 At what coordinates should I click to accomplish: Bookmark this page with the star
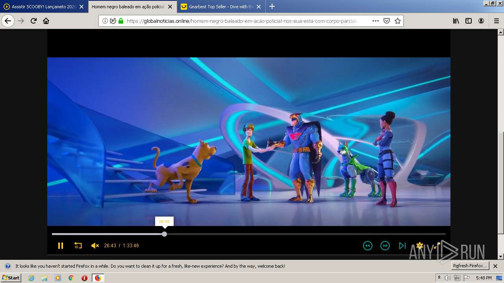[x=398, y=21]
